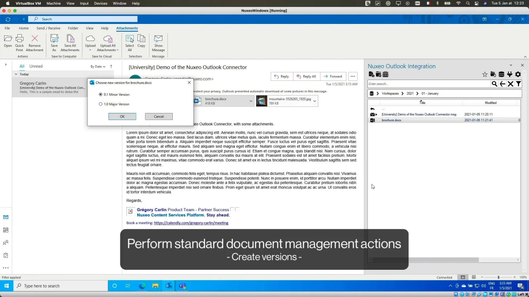529x297 pixels.
Task: Click Nuxeo Enter search field
Action: (429, 84)
